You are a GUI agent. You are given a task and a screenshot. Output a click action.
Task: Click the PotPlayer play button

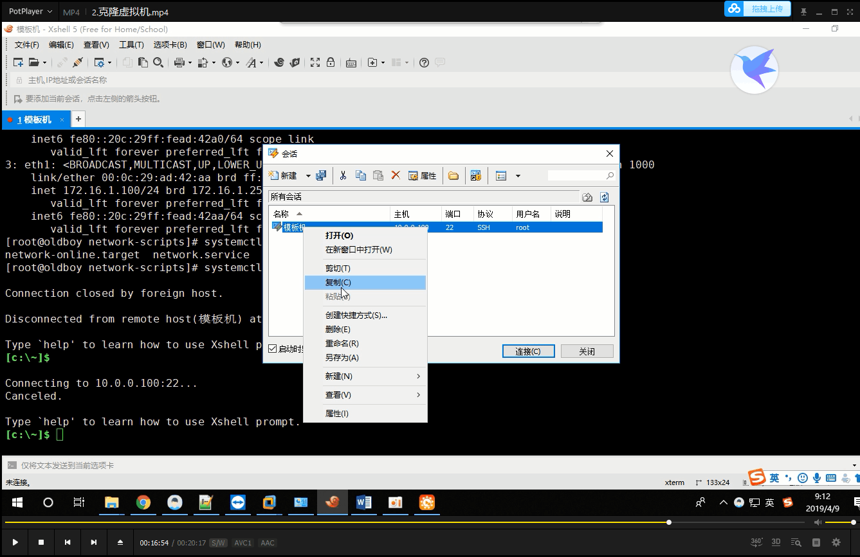pyautogui.click(x=15, y=542)
